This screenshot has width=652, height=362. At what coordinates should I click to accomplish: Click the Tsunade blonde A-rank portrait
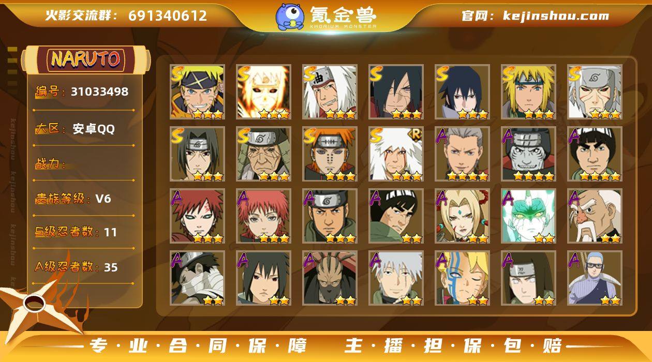click(x=462, y=216)
